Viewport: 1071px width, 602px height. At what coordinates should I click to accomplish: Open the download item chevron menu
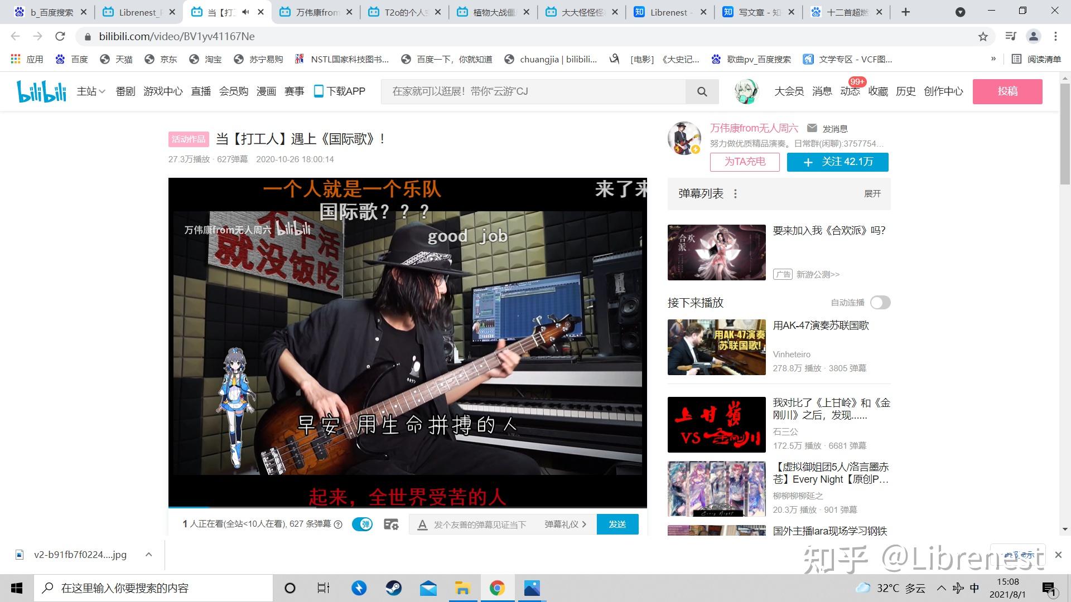pyautogui.click(x=148, y=554)
